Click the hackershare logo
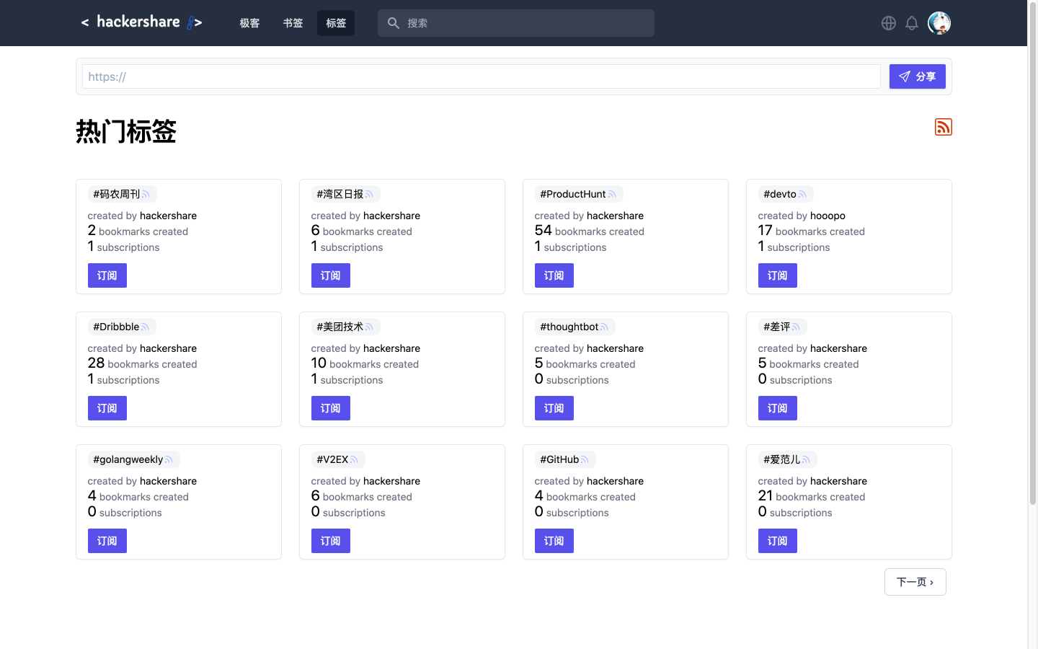1038x649 pixels. (x=141, y=22)
